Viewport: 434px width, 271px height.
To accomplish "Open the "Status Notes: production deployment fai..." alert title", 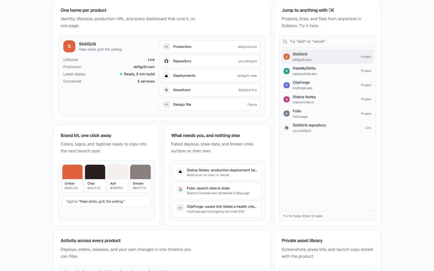I will 222,170.
